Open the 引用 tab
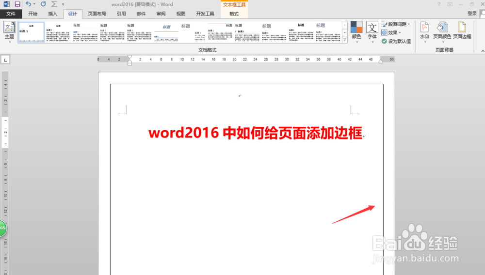 coord(121,14)
